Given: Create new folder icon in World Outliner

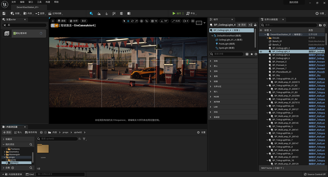Looking at the screenshot, I should [x=320, y=25].
